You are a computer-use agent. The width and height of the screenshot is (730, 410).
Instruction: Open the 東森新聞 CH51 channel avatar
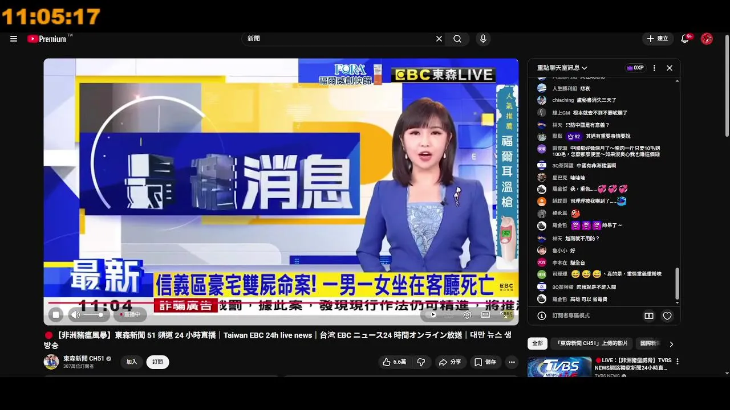point(51,362)
